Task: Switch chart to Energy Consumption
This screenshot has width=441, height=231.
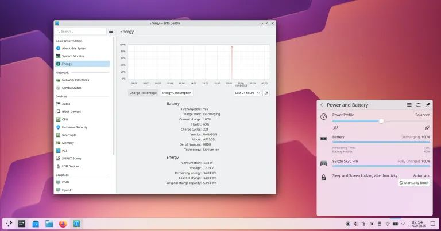Action: pos(176,93)
